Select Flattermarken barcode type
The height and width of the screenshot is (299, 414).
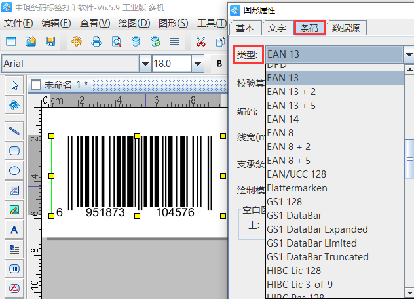point(335,188)
